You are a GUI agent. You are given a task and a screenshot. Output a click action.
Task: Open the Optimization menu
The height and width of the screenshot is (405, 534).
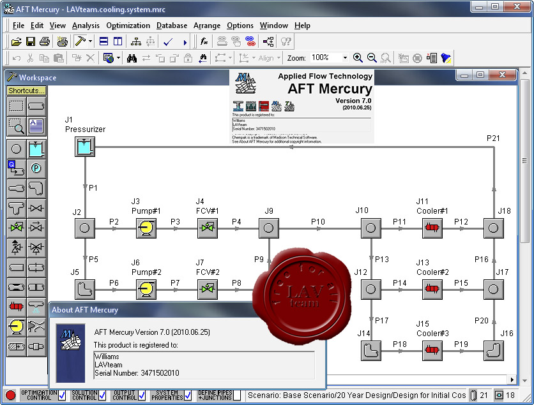click(x=128, y=26)
